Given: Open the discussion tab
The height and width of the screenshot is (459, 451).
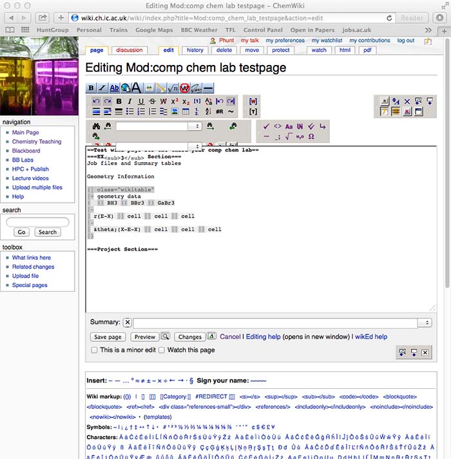Looking at the screenshot, I should (x=130, y=50).
